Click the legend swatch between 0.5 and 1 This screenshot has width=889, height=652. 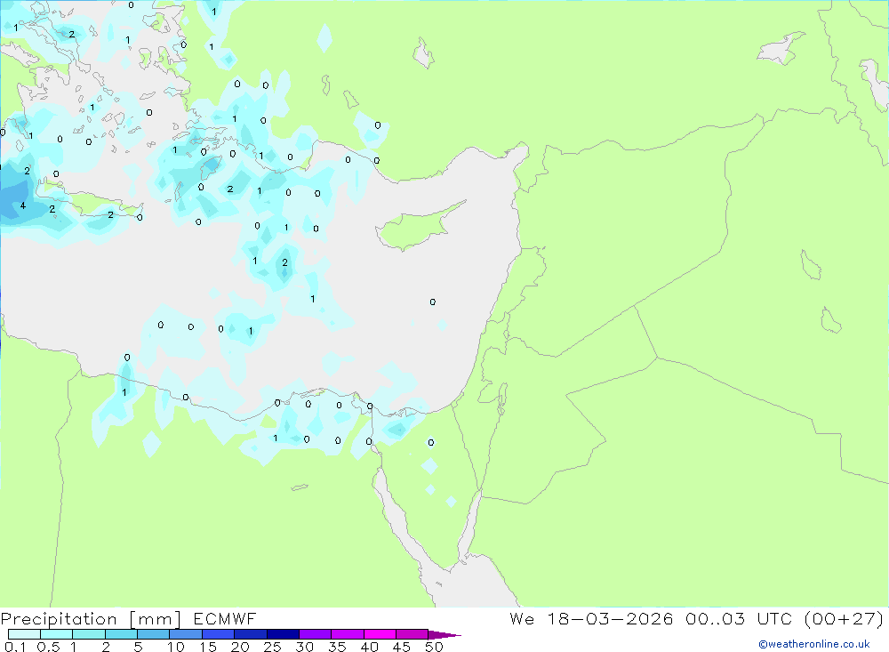pyautogui.click(x=56, y=634)
